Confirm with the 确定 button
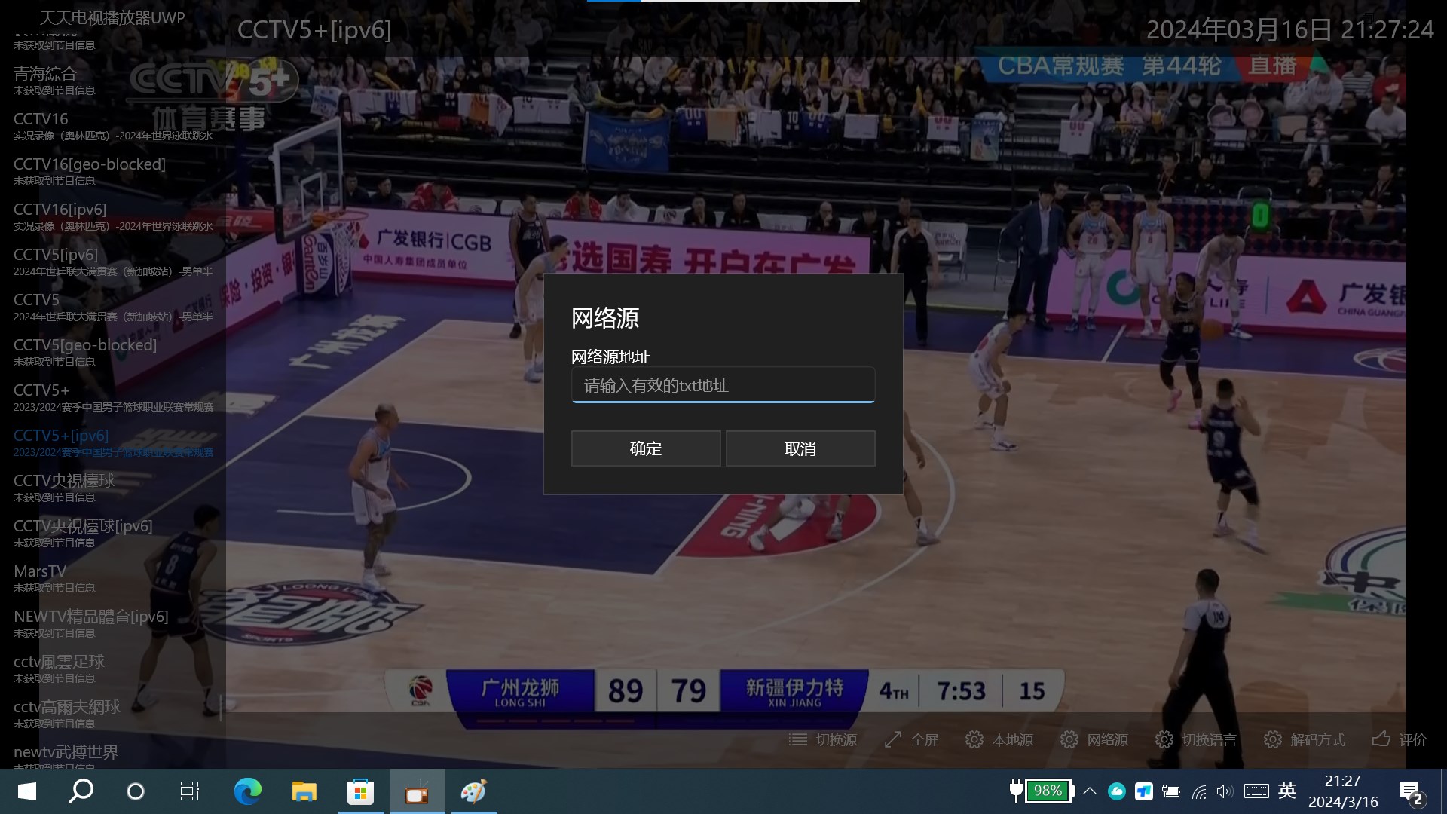1447x814 pixels. pyautogui.click(x=645, y=448)
